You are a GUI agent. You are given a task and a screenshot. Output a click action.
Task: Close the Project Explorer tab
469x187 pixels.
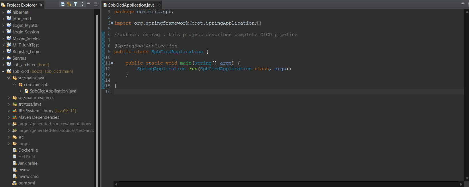point(41,5)
